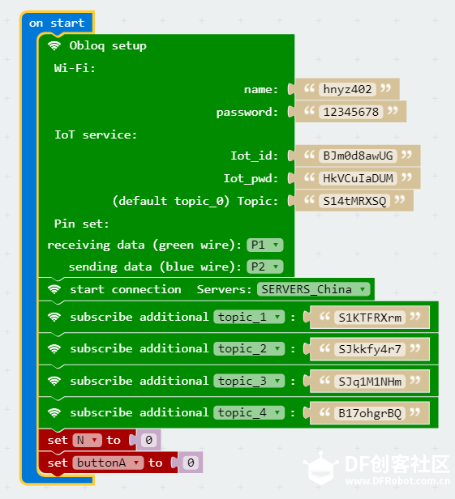Click the default topic field S14tMRXSQ
Screen dimensions: 455x499
coord(354,201)
